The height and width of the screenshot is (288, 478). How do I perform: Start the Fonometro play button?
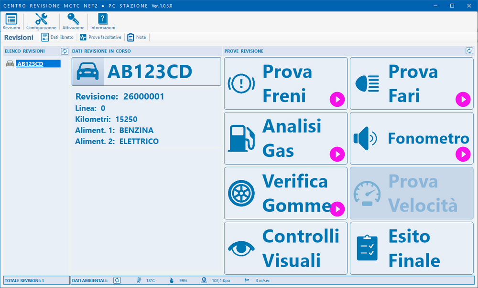pyautogui.click(x=463, y=154)
